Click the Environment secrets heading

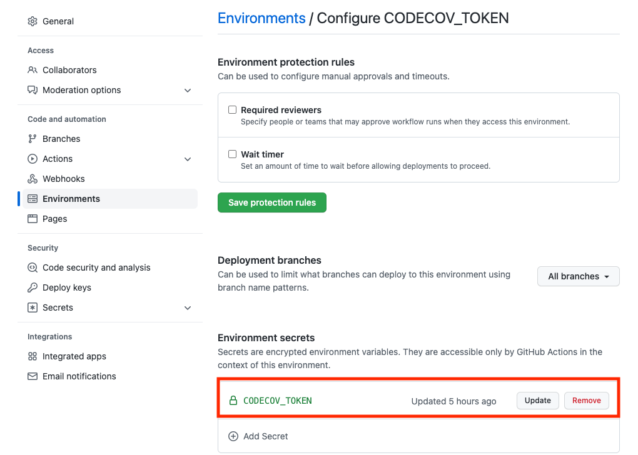coord(266,338)
